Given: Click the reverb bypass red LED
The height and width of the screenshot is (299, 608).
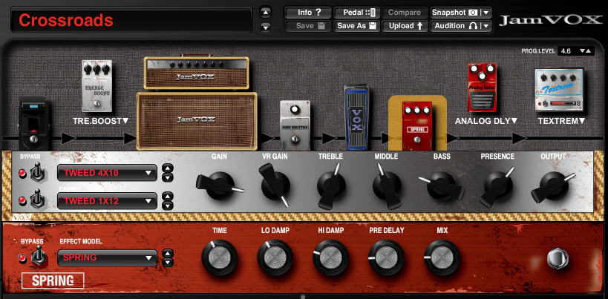Looking at the screenshot, I should pyautogui.click(x=22, y=258).
